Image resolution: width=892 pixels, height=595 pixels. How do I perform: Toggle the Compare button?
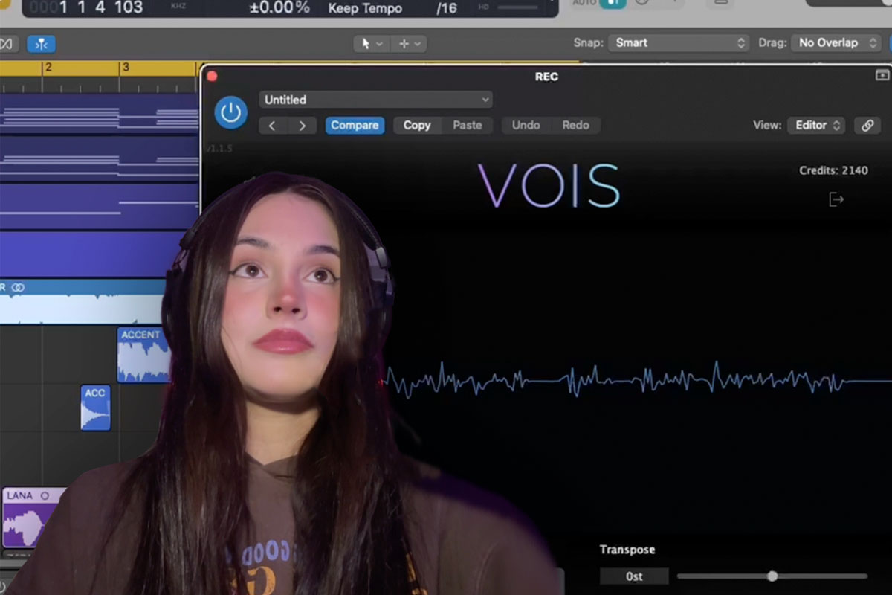point(355,126)
